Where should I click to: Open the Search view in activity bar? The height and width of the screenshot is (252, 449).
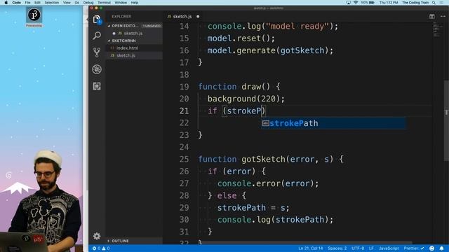click(97, 36)
